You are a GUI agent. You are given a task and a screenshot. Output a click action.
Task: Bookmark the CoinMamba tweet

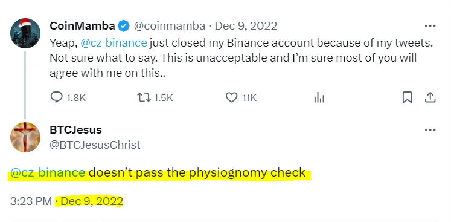pyautogui.click(x=407, y=97)
